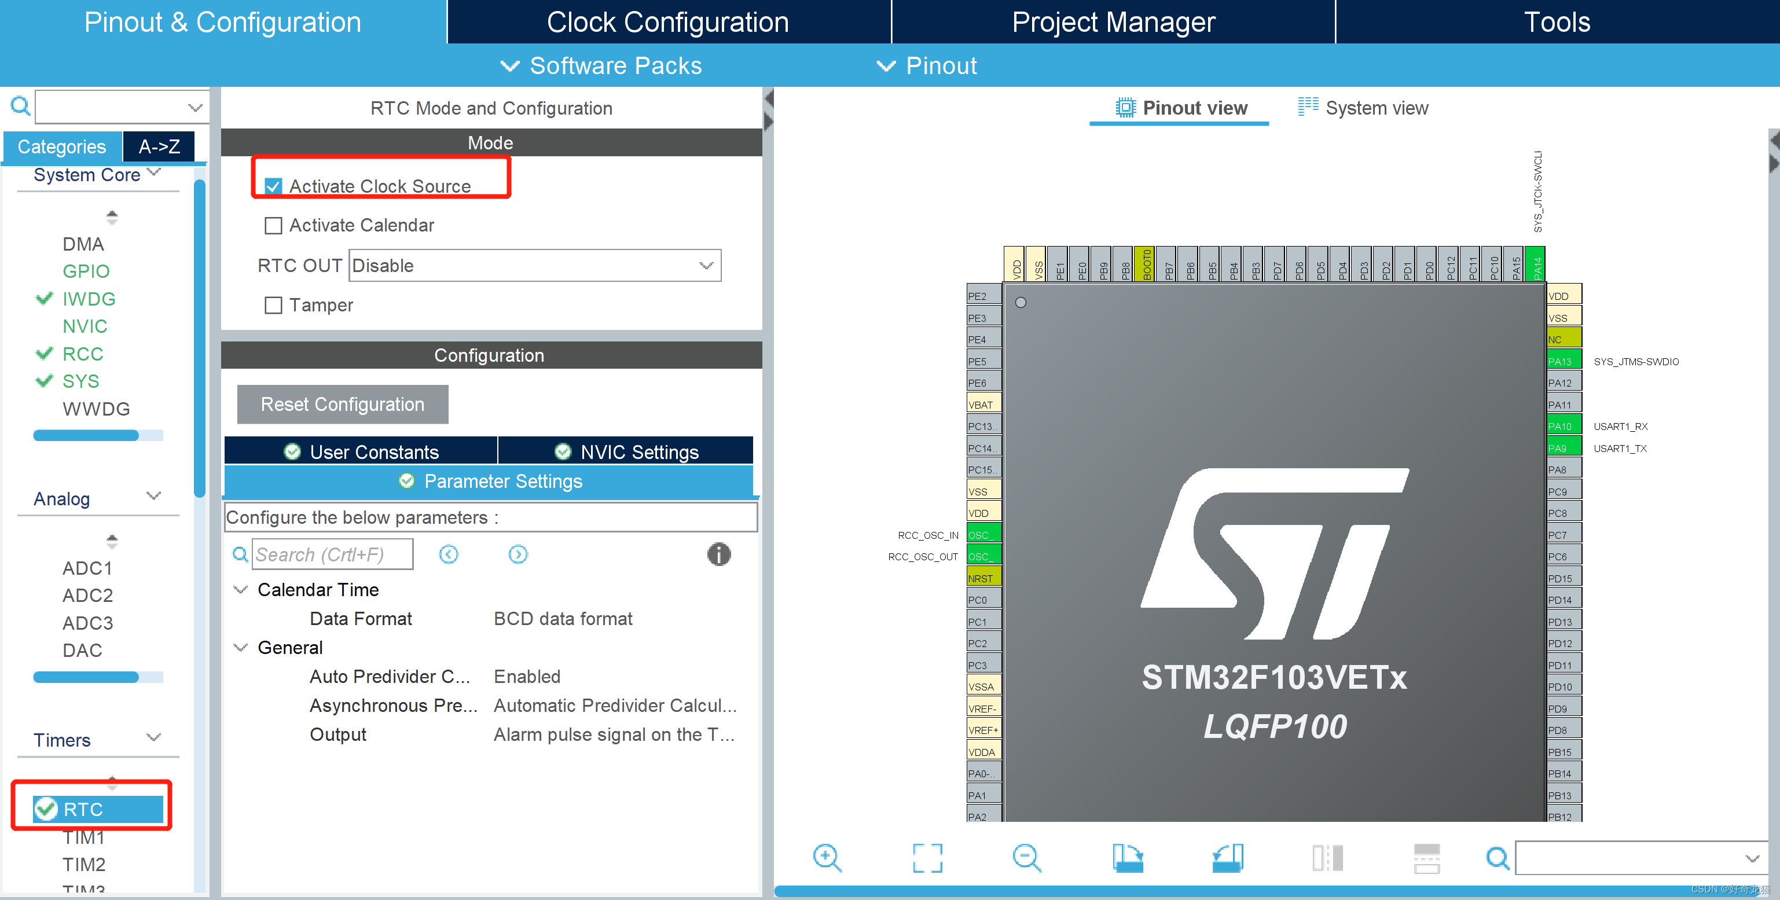Click the Auto Predivider Enabled value
This screenshot has width=1780, height=900.
click(527, 676)
